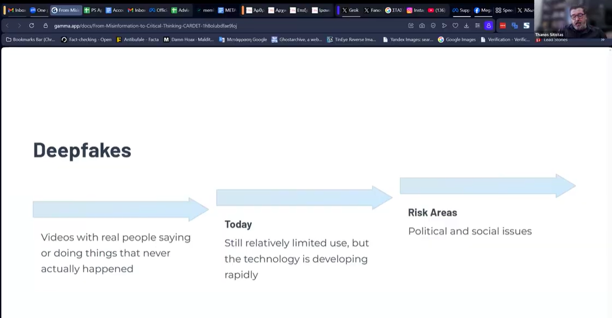Open the easy setup sliders icon
The height and width of the screenshot is (318, 612).
coord(477,26)
